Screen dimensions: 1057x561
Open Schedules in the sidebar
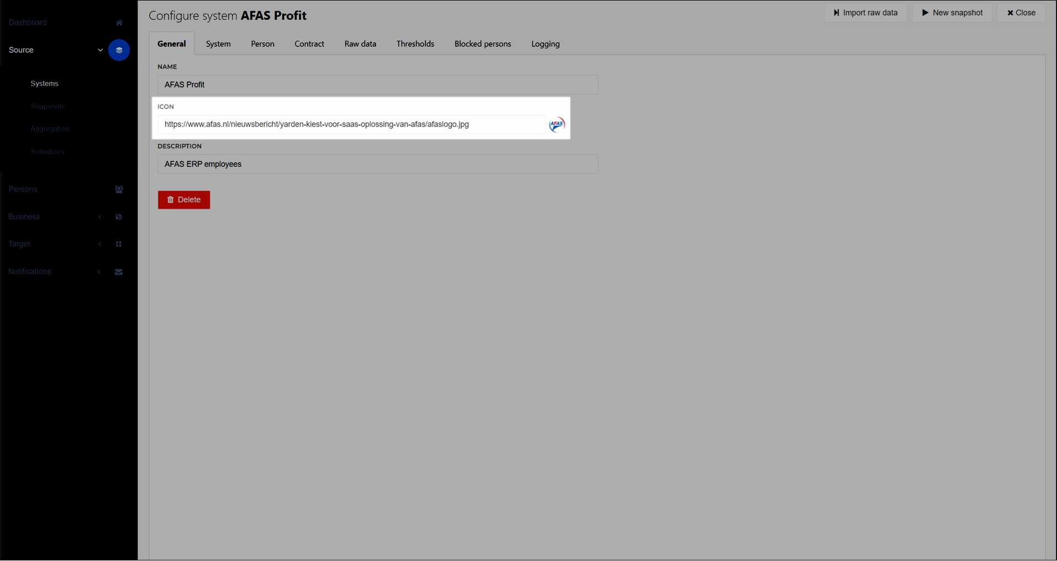click(x=47, y=151)
